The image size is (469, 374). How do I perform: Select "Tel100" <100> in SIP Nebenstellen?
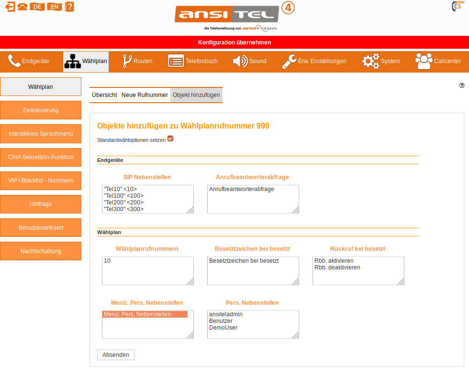(x=123, y=196)
